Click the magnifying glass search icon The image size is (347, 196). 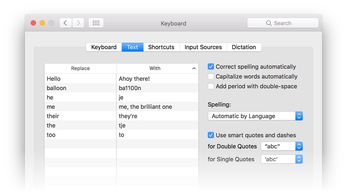(x=269, y=23)
